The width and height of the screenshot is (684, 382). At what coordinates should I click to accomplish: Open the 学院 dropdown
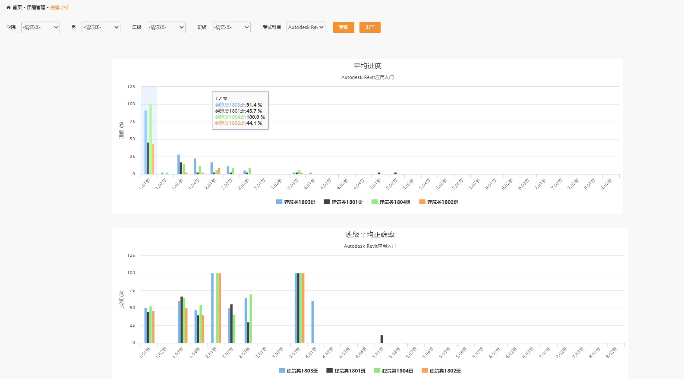tap(41, 27)
